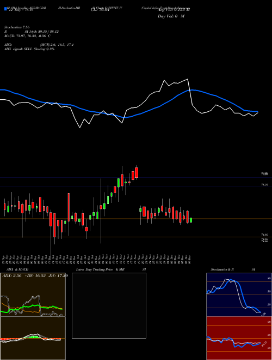Click the 74.66 price level label
The image size is (272, 360).
[265, 235]
